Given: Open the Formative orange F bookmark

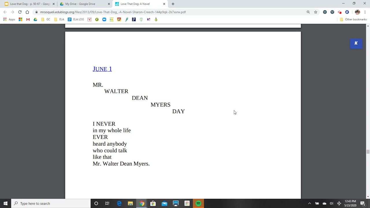Looking at the screenshot, I should (119, 19).
